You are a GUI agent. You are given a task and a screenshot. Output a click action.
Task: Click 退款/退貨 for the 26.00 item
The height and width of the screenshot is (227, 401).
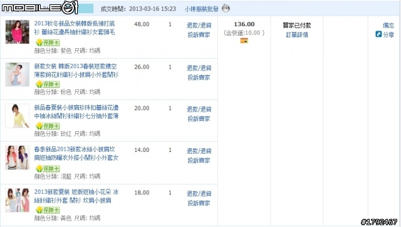[199, 68]
